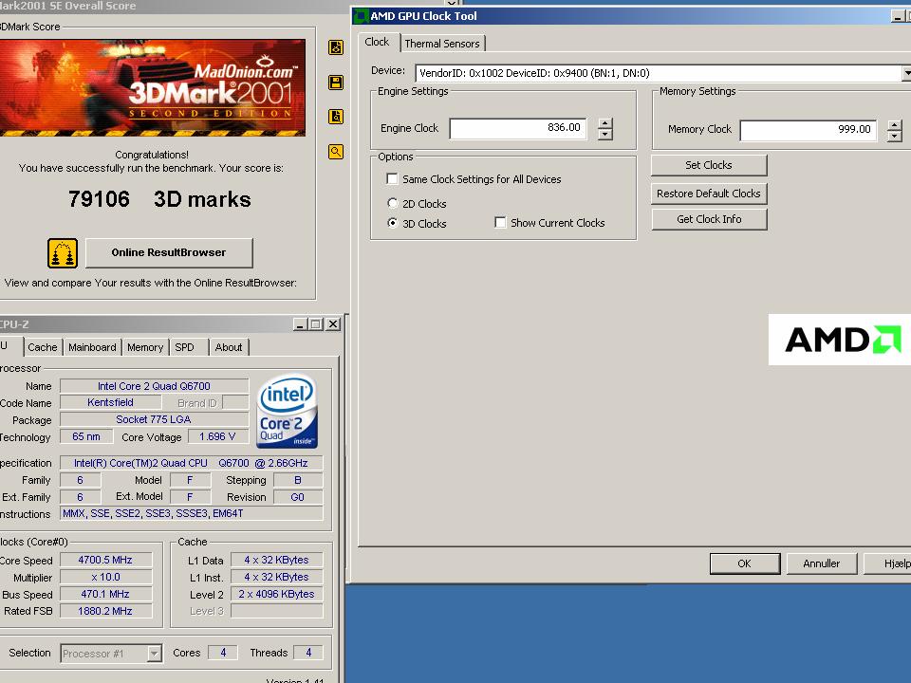Click the Bus Speed value 470.1 MHz
The height and width of the screenshot is (683, 911).
click(105, 594)
